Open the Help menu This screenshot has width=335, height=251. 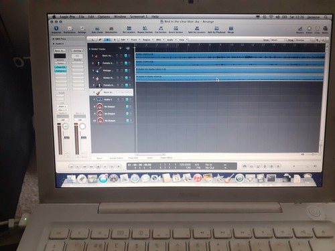(155, 17)
